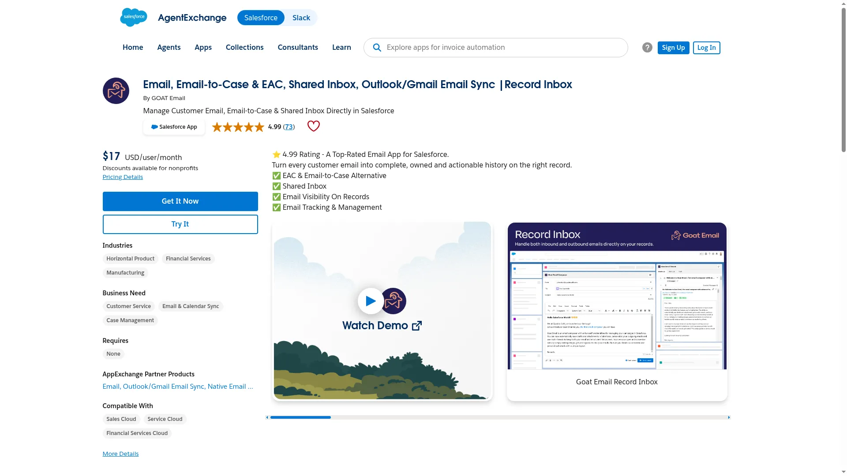Viewport: 847px width, 476px height.
Task: Play the Watch Demo video
Action: (x=371, y=301)
